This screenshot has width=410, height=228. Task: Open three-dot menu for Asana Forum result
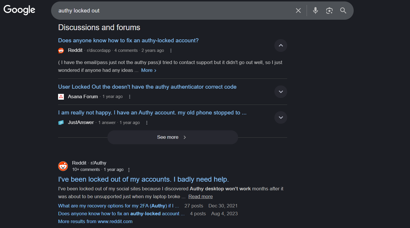(x=130, y=97)
